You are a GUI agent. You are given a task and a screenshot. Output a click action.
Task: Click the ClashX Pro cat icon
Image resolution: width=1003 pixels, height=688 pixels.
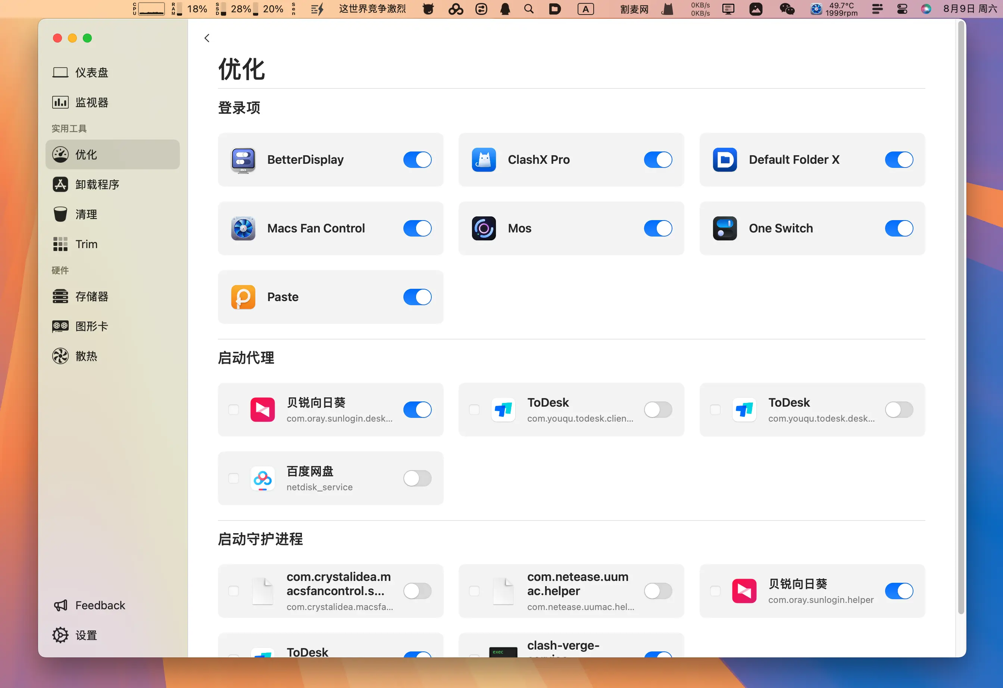point(484,160)
